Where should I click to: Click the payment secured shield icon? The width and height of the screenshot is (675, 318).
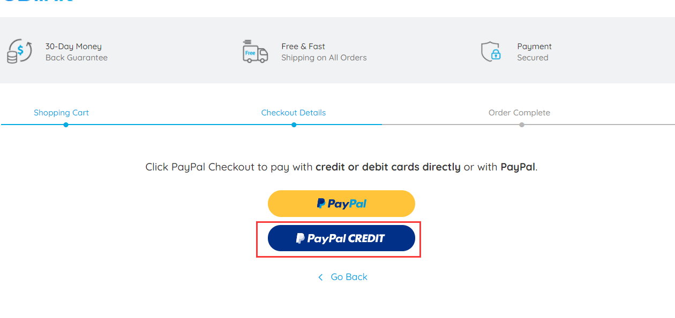pyautogui.click(x=491, y=51)
